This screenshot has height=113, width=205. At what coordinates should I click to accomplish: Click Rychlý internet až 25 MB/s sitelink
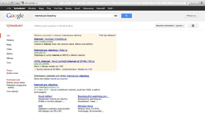pos(48,69)
